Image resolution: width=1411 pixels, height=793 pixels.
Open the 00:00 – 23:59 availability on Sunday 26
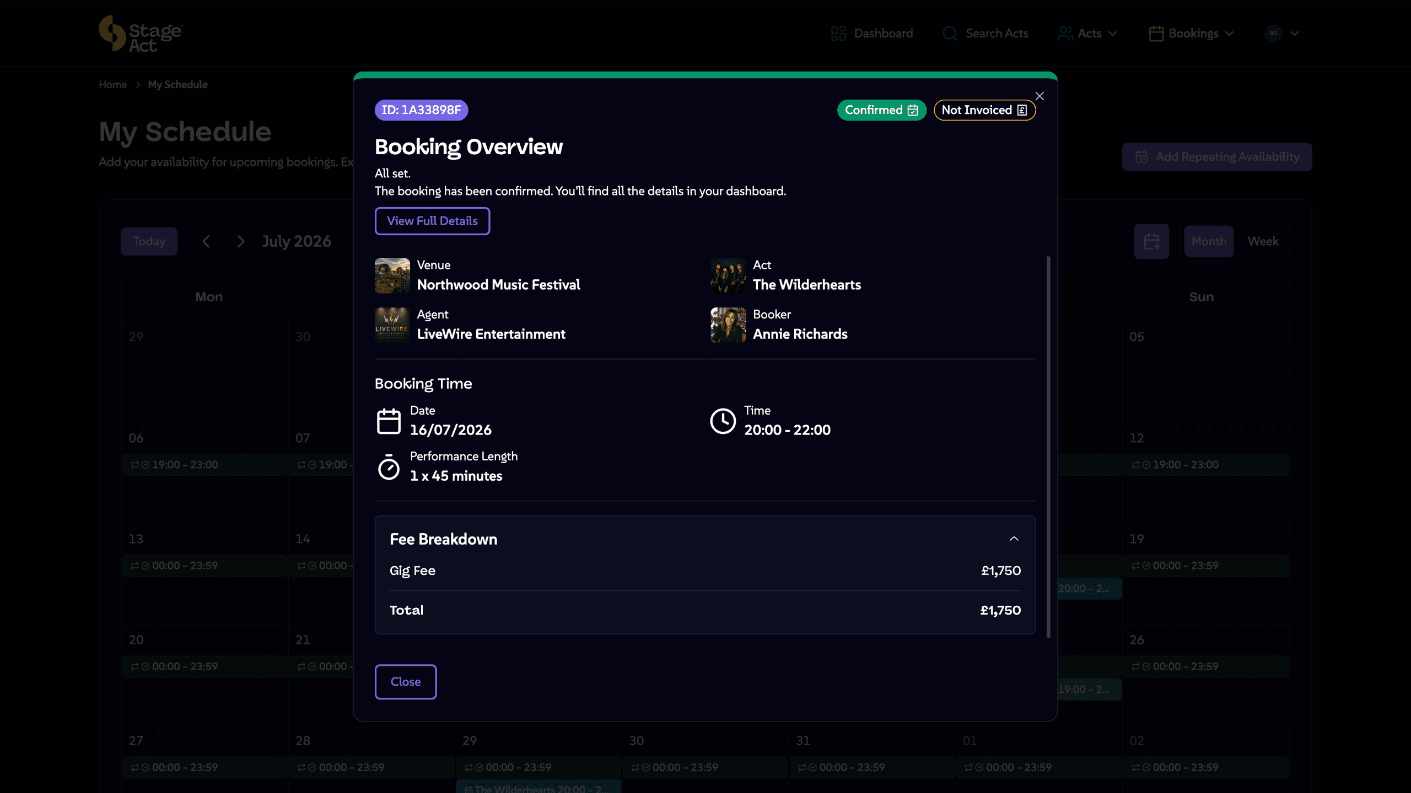point(1206,666)
